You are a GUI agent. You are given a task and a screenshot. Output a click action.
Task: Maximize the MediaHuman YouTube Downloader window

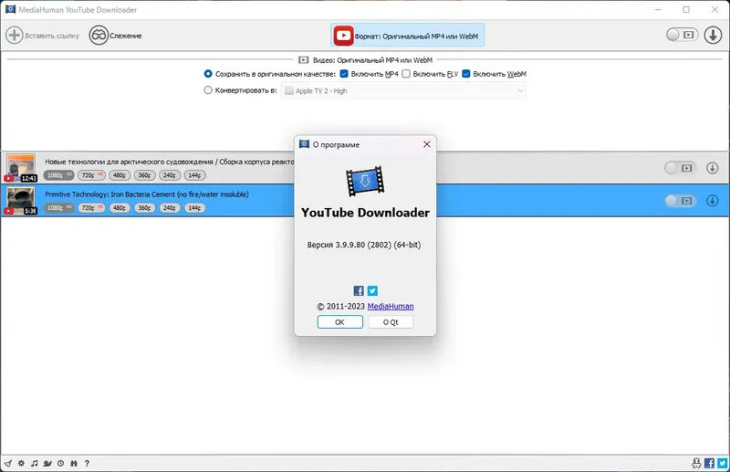click(x=686, y=9)
